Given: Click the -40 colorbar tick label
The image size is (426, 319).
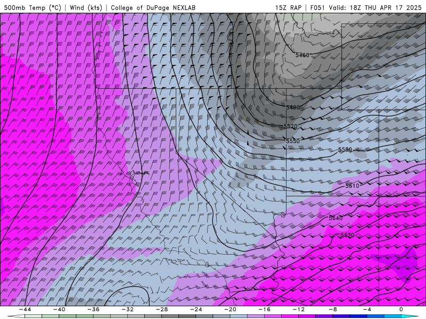Looking at the screenshot, I should pyautogui.click(x=59, y=309).
